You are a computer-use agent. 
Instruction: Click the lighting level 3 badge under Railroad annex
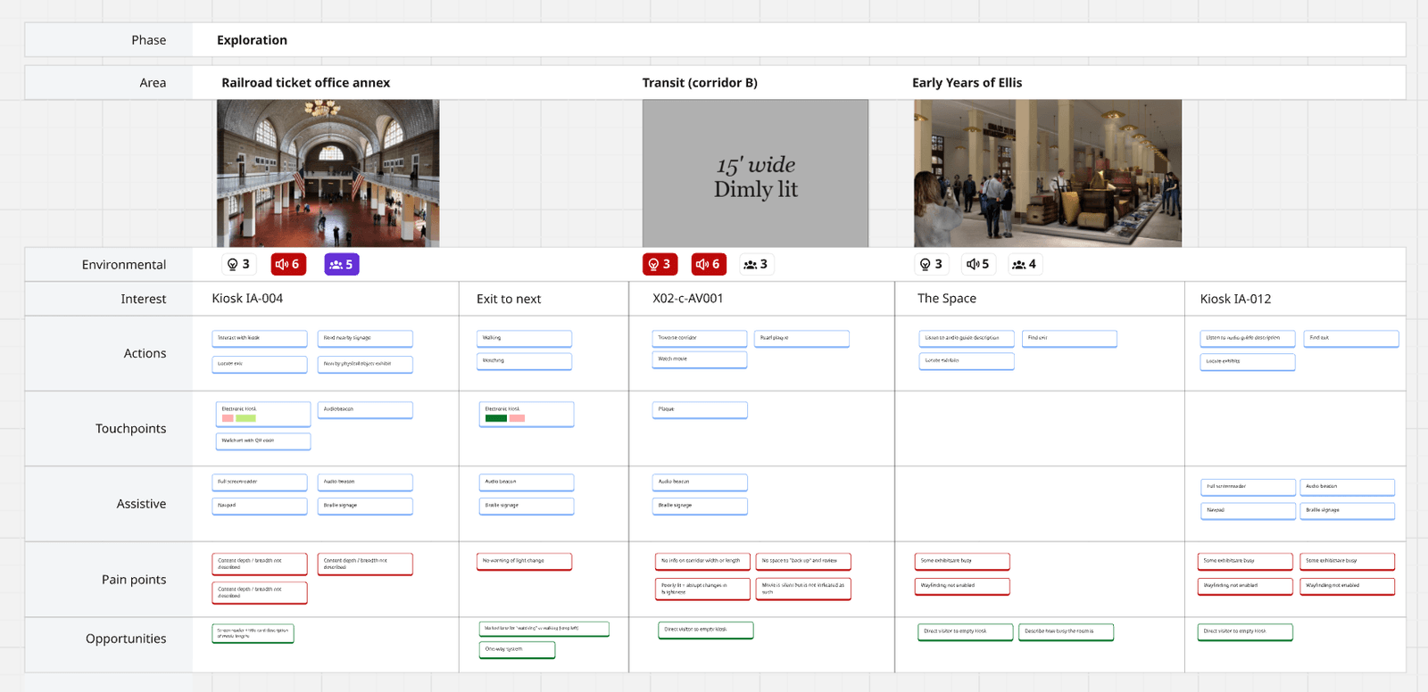click(x=239, y=264)
